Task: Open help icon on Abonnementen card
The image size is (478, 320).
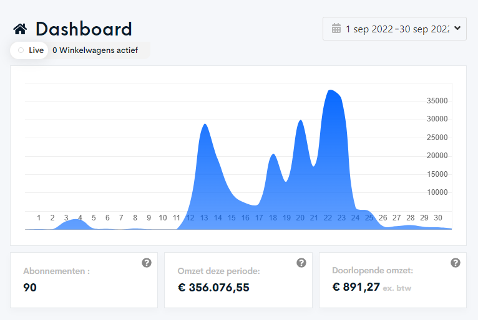Action: (x=147, y=263)
